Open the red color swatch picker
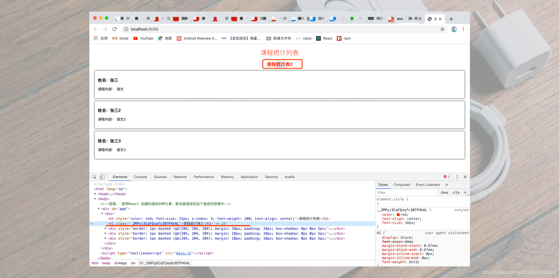Screen dimensions: 559x278 tap(398, 215)
